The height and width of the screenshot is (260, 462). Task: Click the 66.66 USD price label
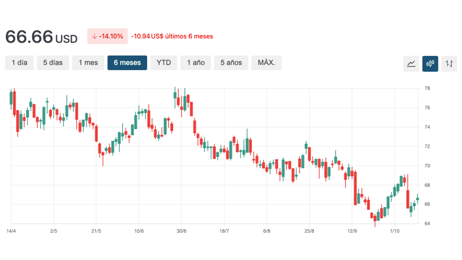click(x=41, y=37)
